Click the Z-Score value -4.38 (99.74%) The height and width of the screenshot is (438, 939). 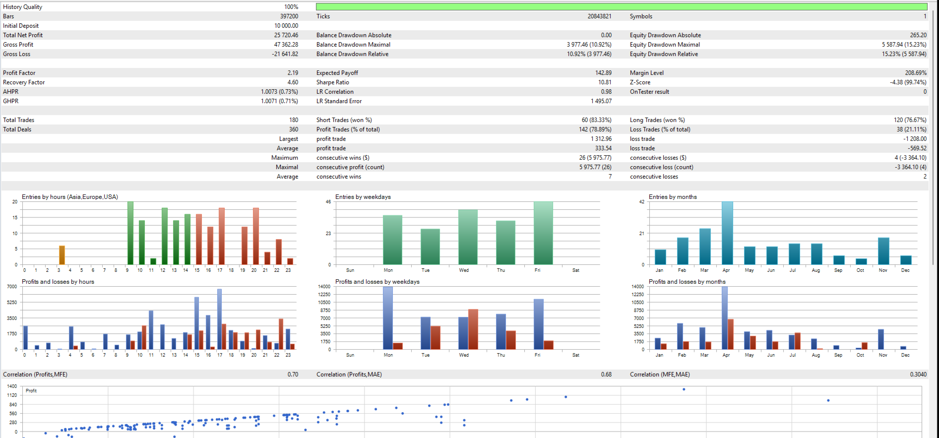[x=908, y=82]
